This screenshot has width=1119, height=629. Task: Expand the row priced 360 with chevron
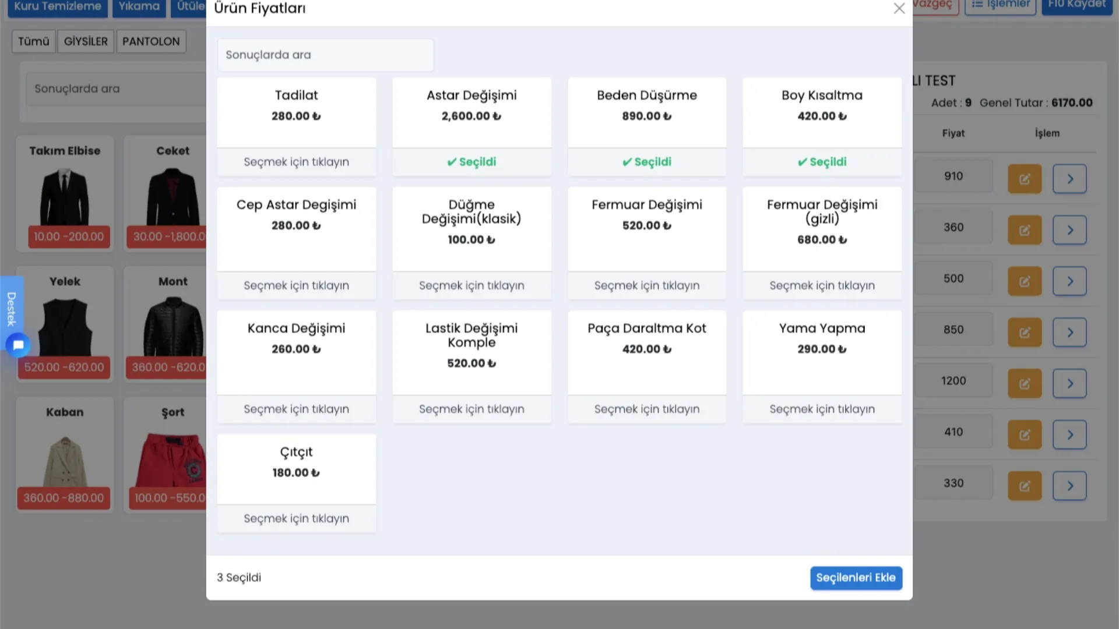pos(1069,230)
